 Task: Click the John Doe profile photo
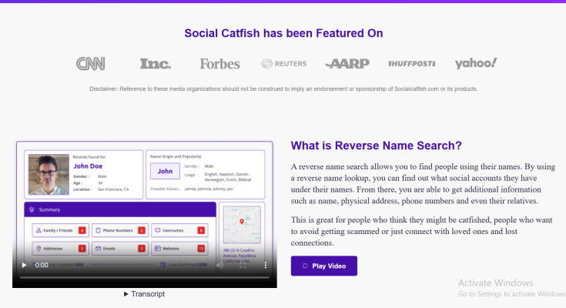coord(49,174)
